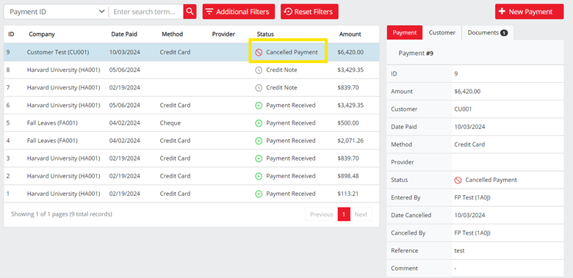
Task: Select Customer Test (CU001) row
Action: [x=192, y=52]
